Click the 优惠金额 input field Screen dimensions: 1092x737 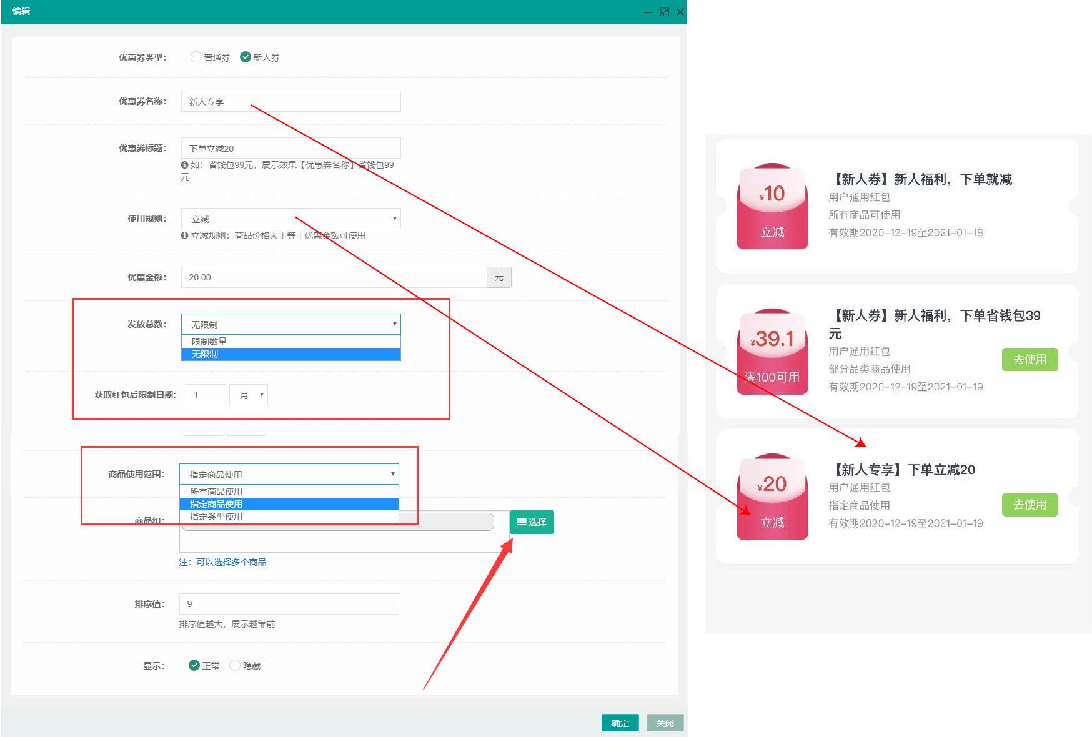pos(334,277)
